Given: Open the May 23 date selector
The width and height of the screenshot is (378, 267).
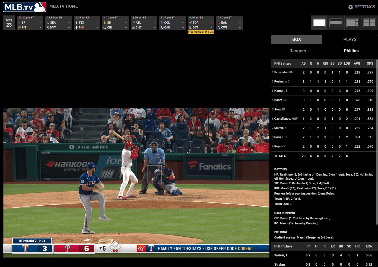Looking at the screenshot, I should tap(9, 23).
